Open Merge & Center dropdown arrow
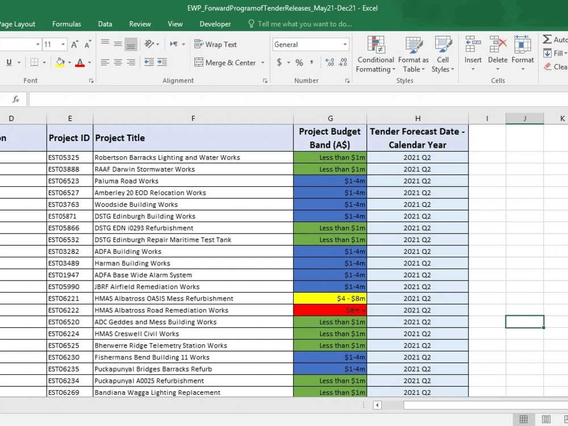Image resolution: width=568 pixels, height=426 pixels. (262, 62)
